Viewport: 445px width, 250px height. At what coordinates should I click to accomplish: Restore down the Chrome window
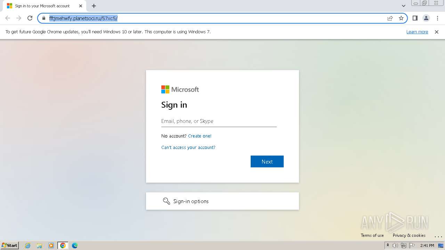coord(424,3)
